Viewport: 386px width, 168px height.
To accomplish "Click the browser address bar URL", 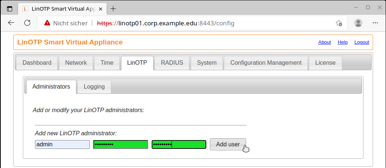I will [x=176, y=23].
